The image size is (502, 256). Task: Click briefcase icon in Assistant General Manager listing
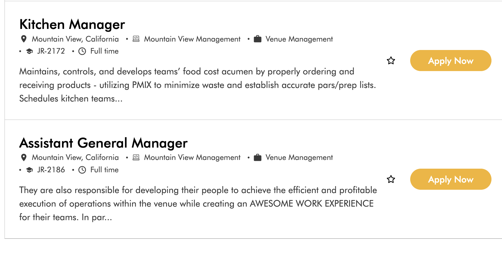tap(258, 158)
